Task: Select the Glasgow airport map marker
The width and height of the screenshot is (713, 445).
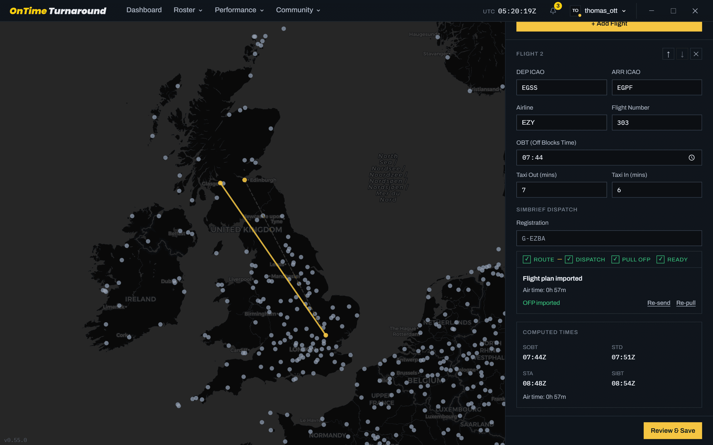Action: 220,183
